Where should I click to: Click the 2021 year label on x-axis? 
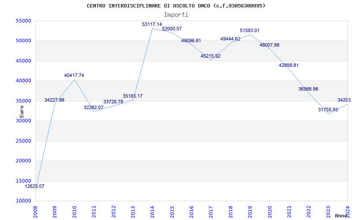[x=289, y=212]
